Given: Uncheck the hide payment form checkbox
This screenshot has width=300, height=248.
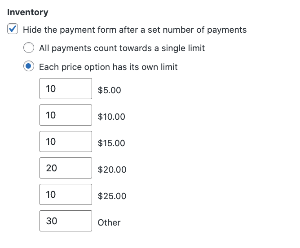Looking at the screenshot, I should (13, 30).
